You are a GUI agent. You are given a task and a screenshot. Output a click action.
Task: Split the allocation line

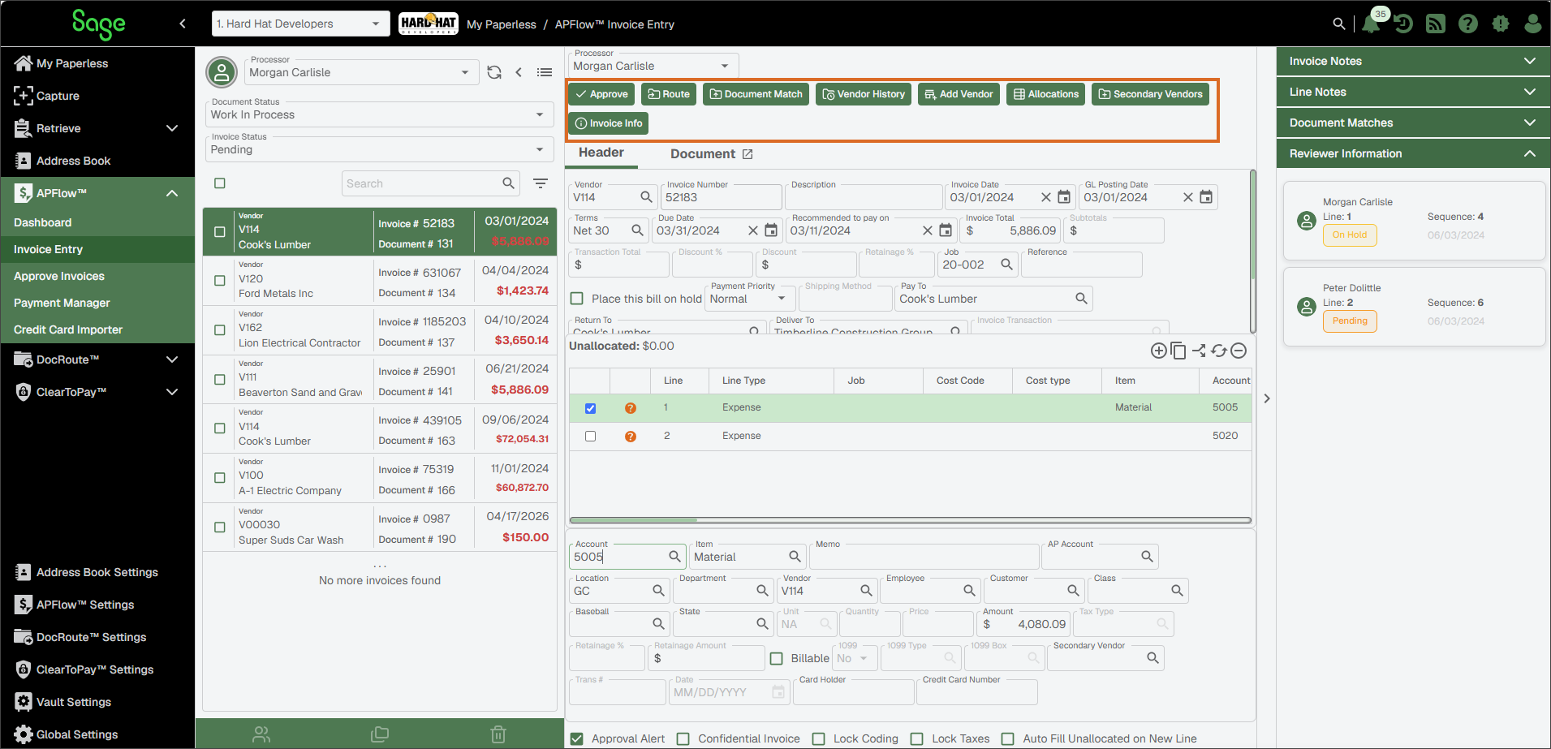click(x=1199, y=351)
